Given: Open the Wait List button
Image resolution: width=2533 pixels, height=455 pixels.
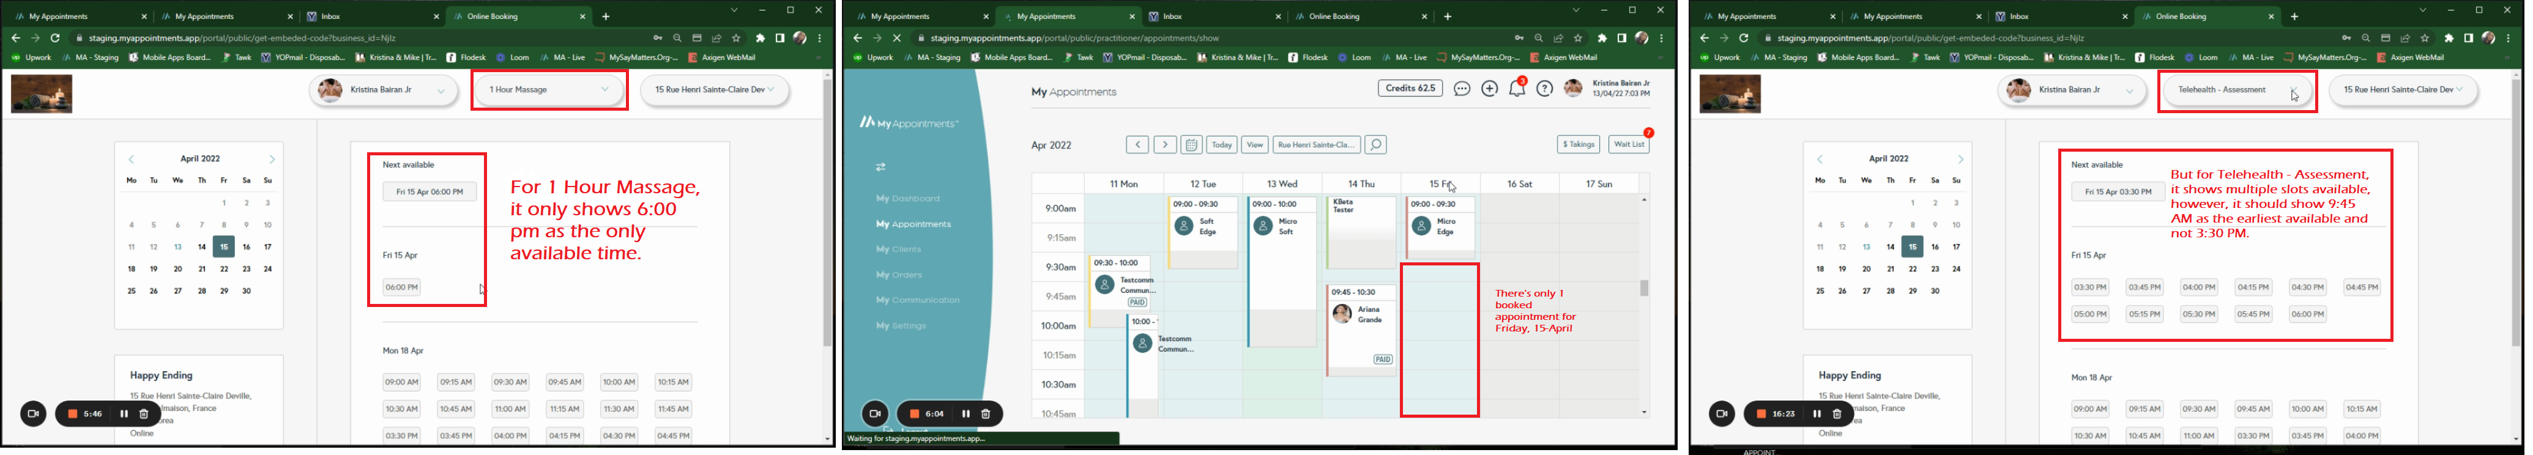Looking at the screenshot, I should [x=1628, y=144].
